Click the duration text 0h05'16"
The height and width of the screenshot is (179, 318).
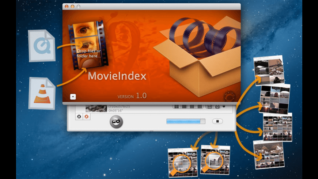(x=116, y=110)
